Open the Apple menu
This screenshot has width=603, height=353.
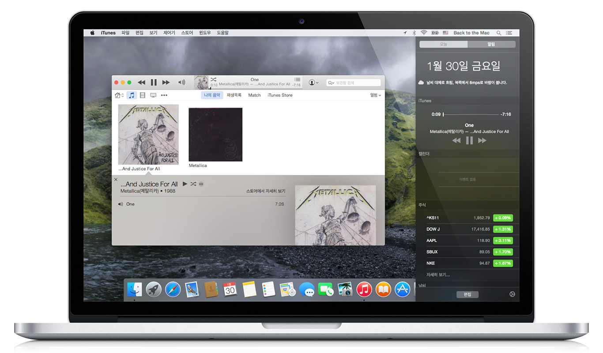pyautogui.click(x=93, y=33)
